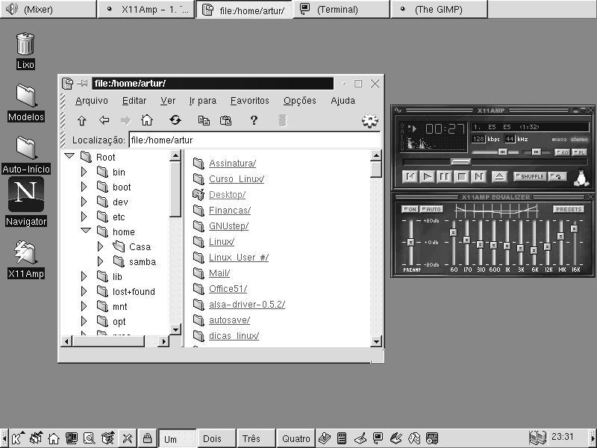Expand the dev folder in tree
597x448 pixels.
tap(84, 202)
